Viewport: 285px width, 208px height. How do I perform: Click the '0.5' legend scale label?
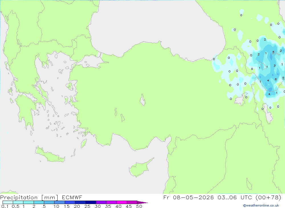click(x=15, y=206)
